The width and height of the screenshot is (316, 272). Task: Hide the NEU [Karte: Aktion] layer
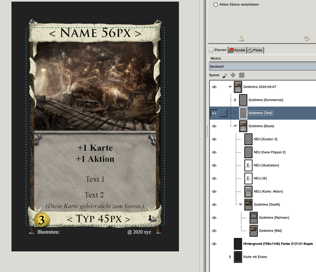(x=214, y=192)
